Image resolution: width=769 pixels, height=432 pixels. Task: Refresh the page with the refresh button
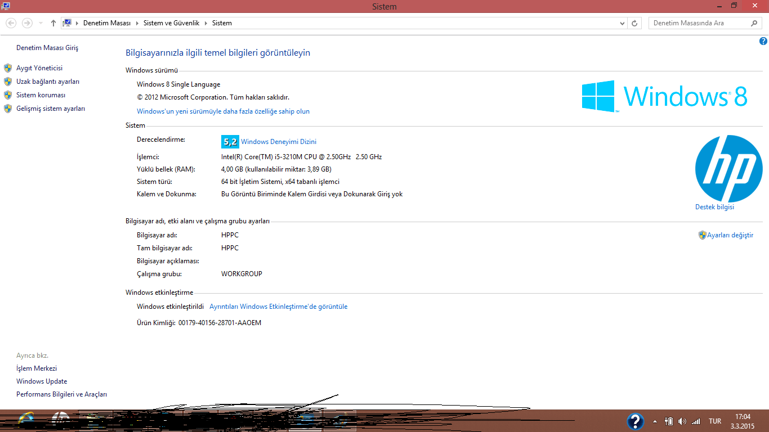(x=635, y=23)
